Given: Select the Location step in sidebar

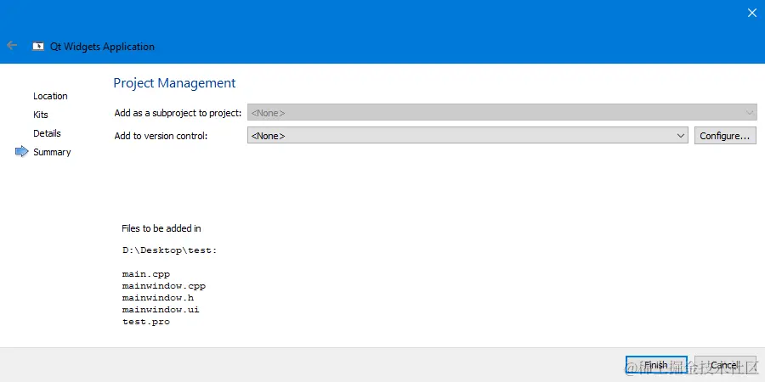Looking at the screenshot, I should [x=50, y=96].
